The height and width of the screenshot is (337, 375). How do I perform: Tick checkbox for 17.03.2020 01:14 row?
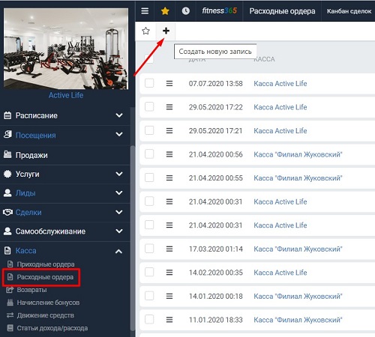[x=149, y=249]
